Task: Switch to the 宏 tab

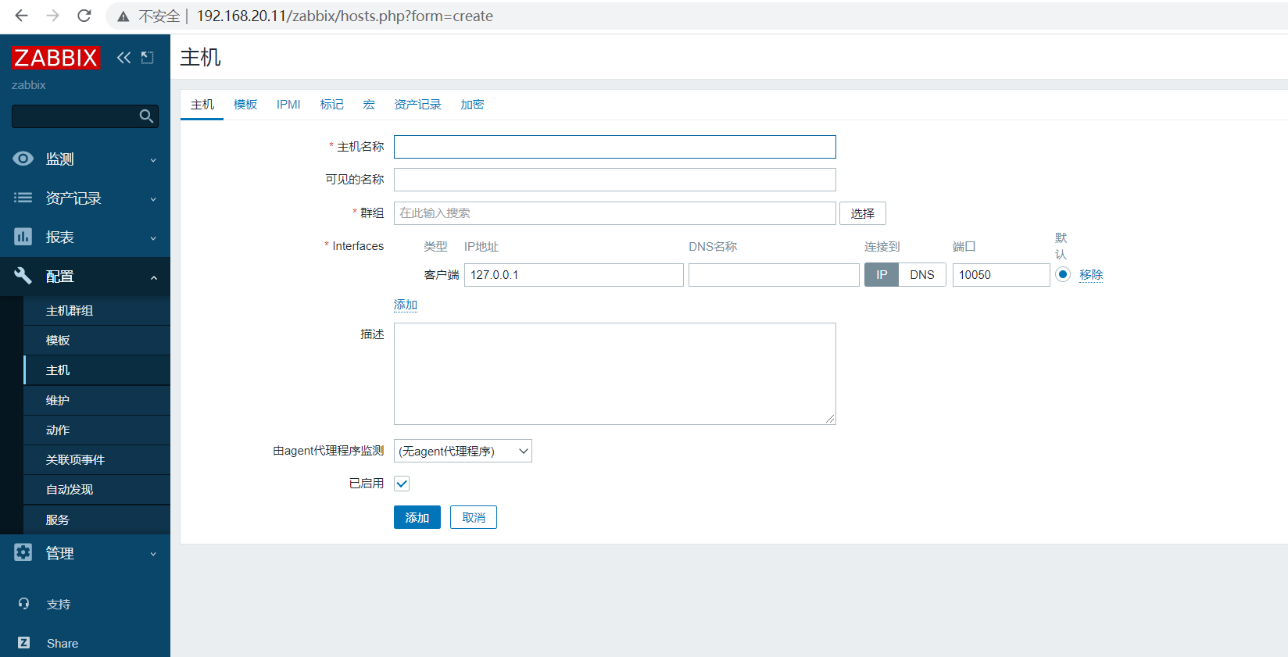Action: coord(369,105)
